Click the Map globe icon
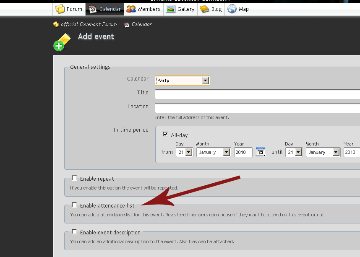This screenshot has height=257, width=360. tap(232, 9)
